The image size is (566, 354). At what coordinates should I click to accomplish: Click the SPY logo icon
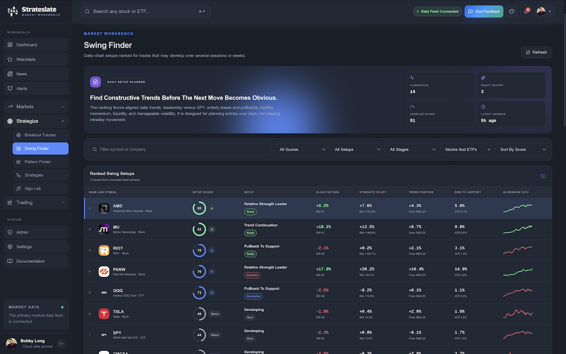tap(104, 335)
